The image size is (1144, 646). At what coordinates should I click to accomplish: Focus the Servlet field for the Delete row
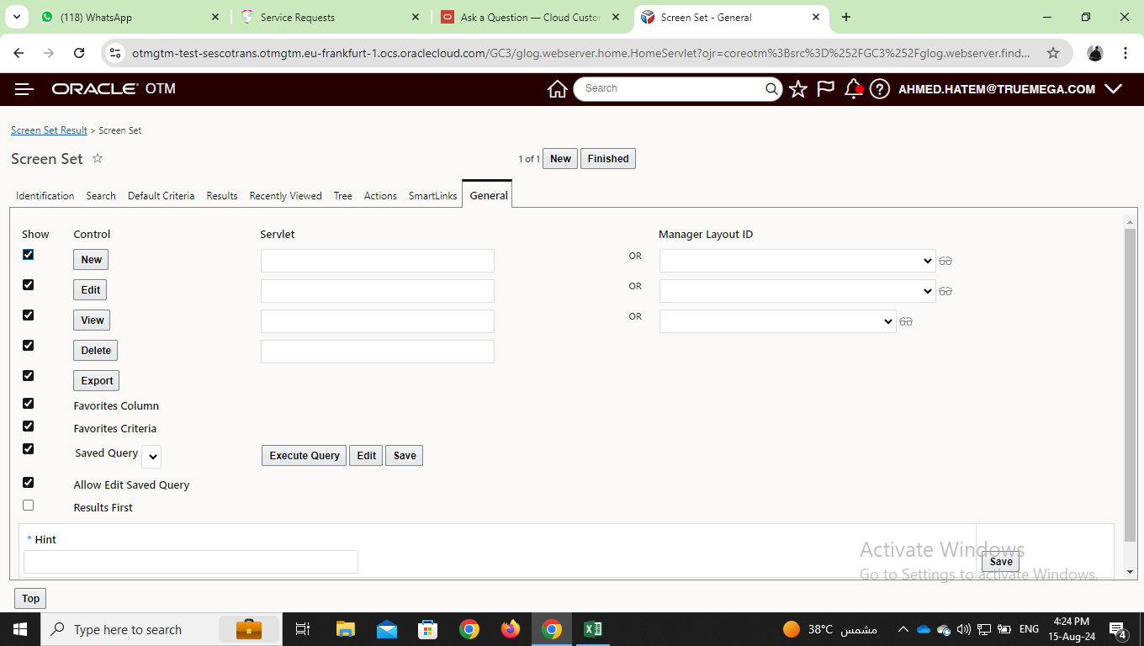[x=378, y=352]
